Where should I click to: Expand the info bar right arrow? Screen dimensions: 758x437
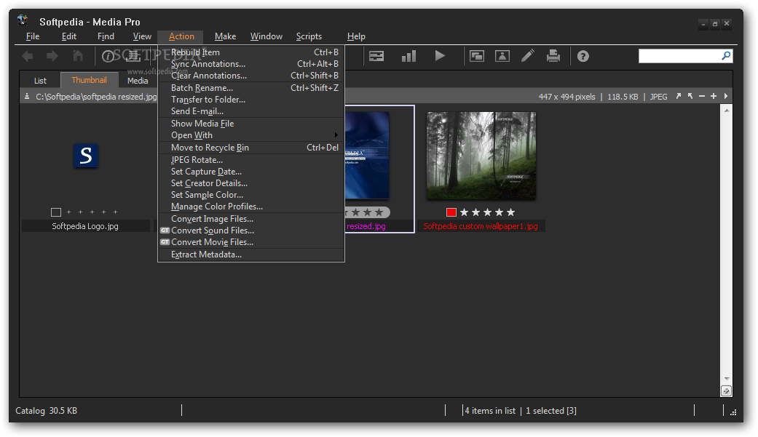[x=726, y=96]
